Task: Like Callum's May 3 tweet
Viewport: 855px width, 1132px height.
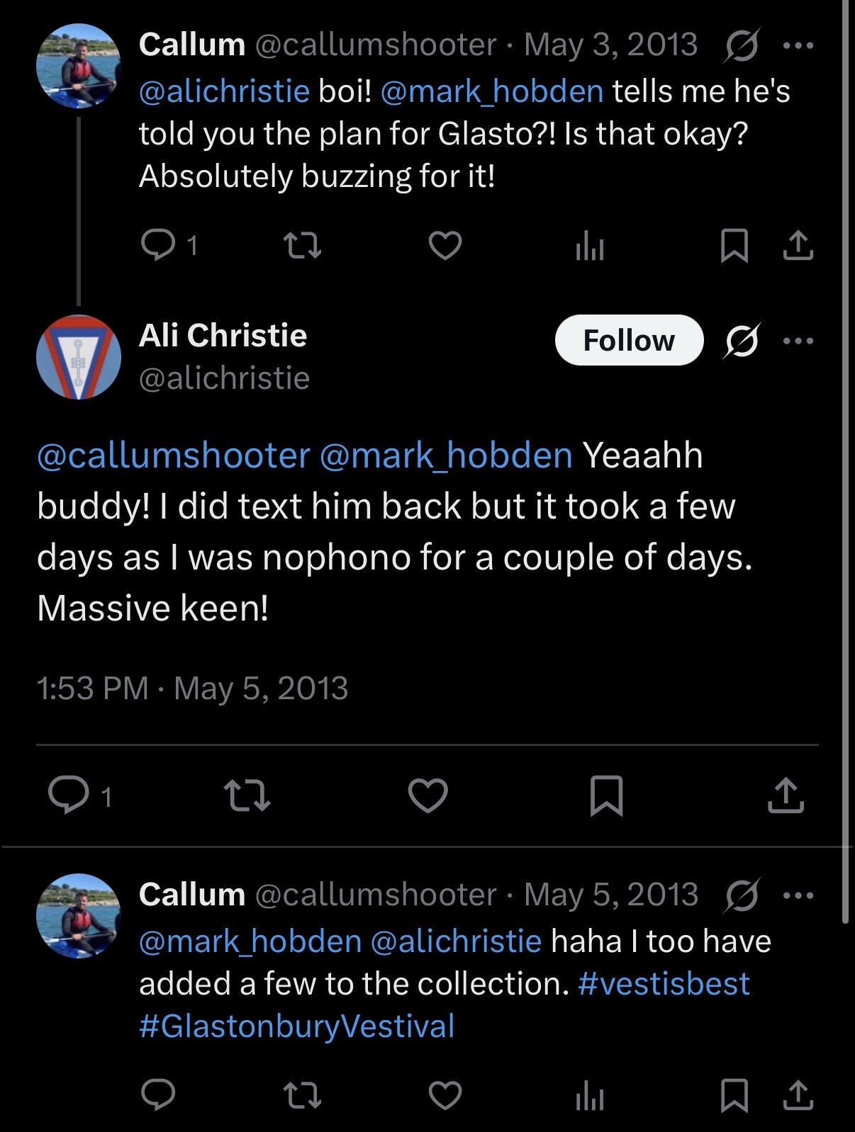Action: pos(445,246)
